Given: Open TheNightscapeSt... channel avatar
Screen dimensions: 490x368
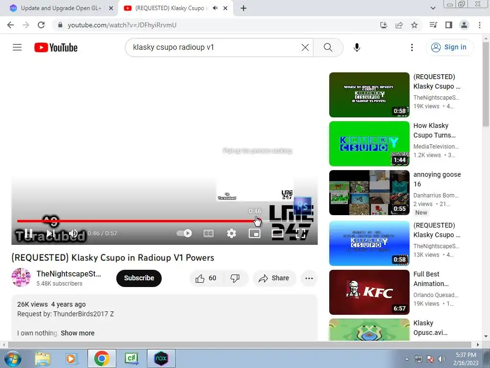Looking at the screenshot, I should pos(21,277).
